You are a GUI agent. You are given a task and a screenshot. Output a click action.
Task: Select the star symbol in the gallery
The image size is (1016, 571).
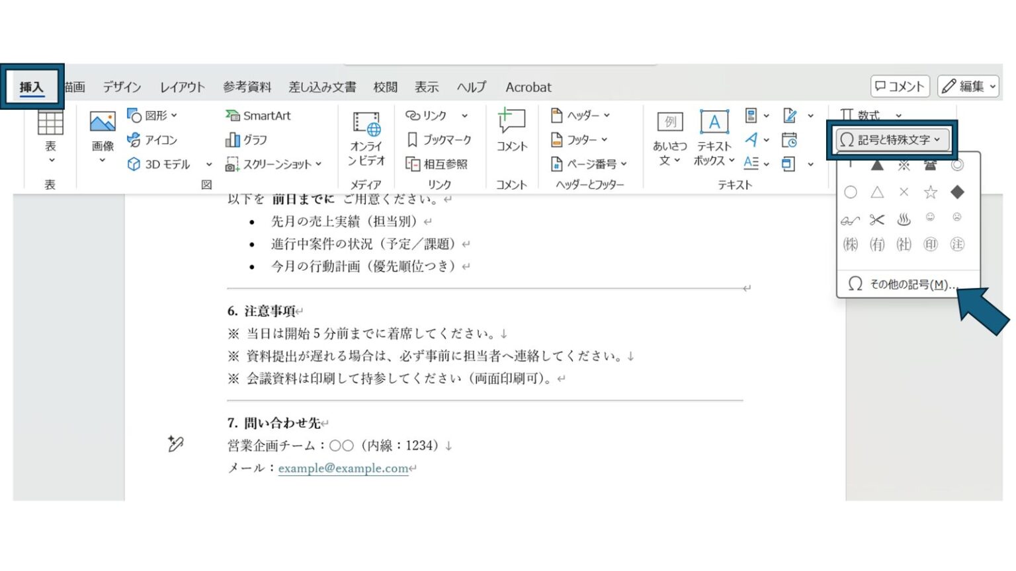tap(930, 192)
